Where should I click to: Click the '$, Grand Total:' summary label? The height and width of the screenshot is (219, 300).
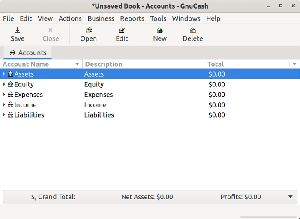point(53,197)
